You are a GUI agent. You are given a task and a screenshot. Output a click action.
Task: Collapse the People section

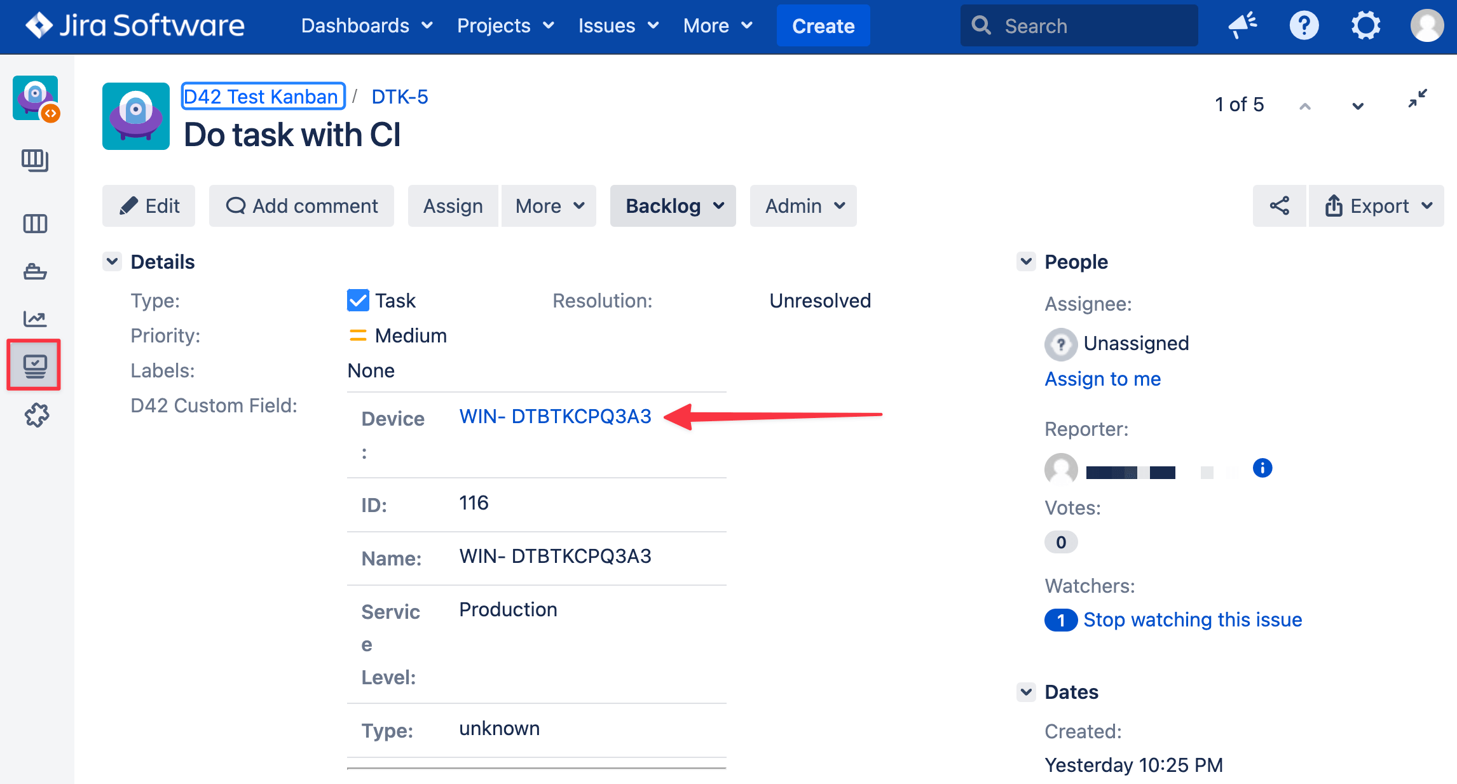[1026, 262]
